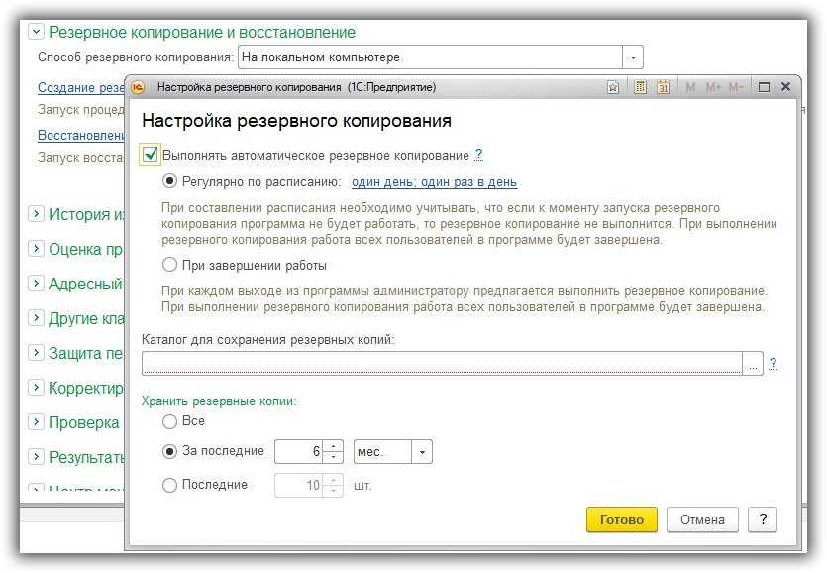
Task: Expand the 'Другие' section in background
Action: (37, 318)
